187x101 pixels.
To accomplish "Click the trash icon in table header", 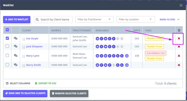I will (x=179, y=30).
